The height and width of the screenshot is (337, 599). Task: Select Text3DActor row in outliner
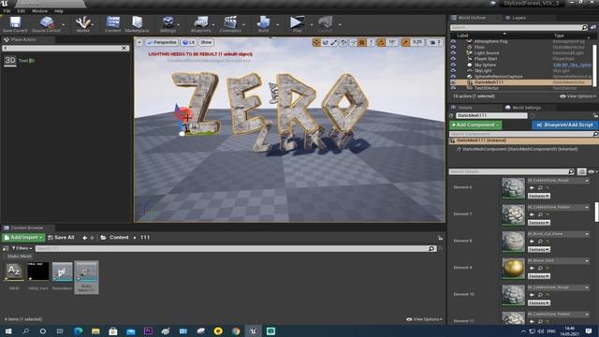click(x=520, y=88)
